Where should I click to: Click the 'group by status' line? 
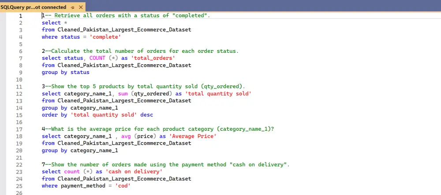click(66, 72)
